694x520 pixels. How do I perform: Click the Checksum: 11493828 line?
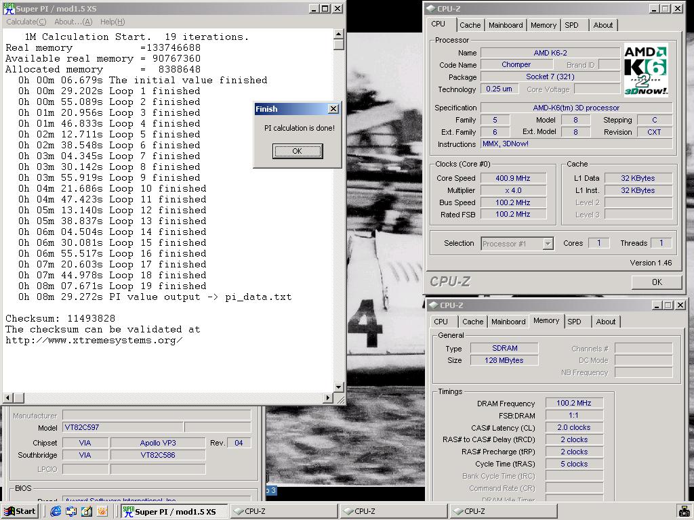coord(60,319)
